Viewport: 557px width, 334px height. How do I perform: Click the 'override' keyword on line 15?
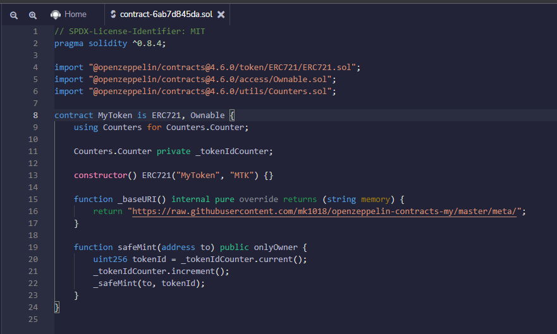259,200
